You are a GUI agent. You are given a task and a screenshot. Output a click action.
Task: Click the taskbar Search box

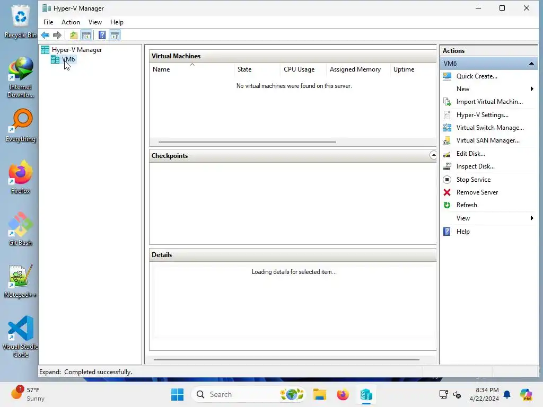tap(248, 394)
